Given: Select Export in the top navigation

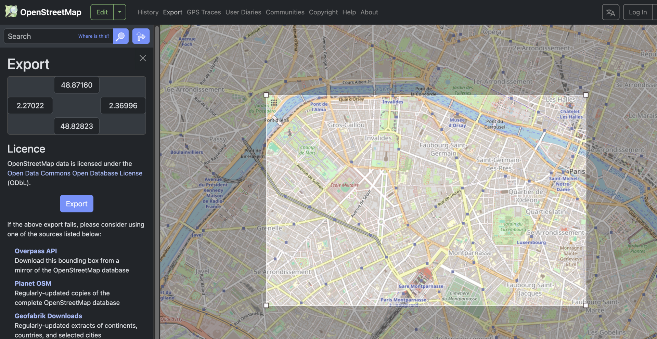Looking at the screenshot, I should click(x=172, y=12).
